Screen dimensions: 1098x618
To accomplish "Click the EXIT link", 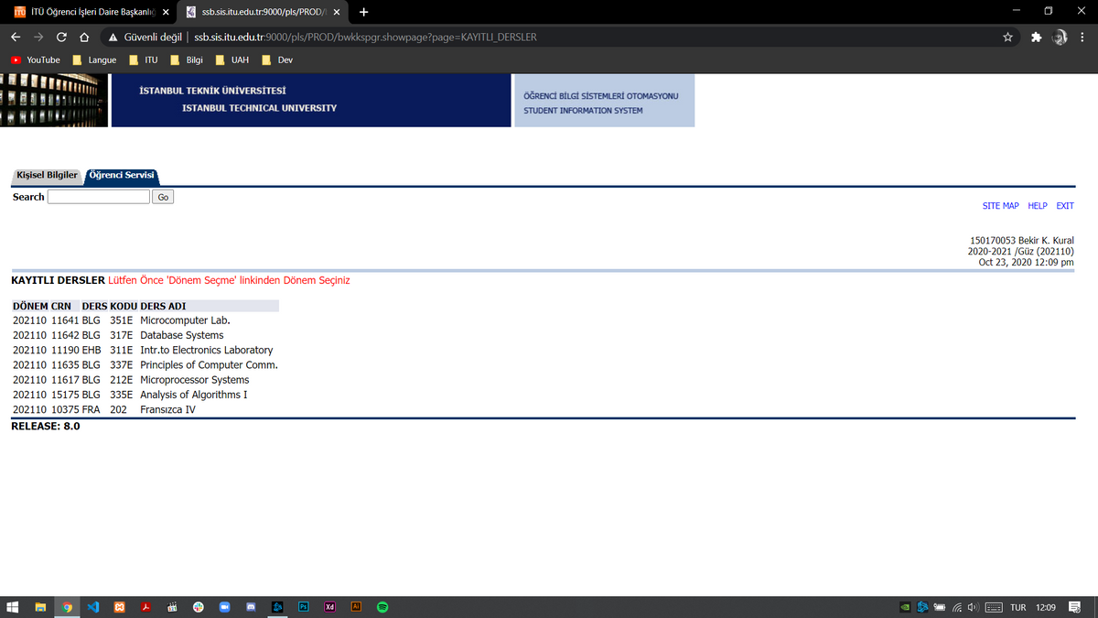I will (x=1064, y=206).
